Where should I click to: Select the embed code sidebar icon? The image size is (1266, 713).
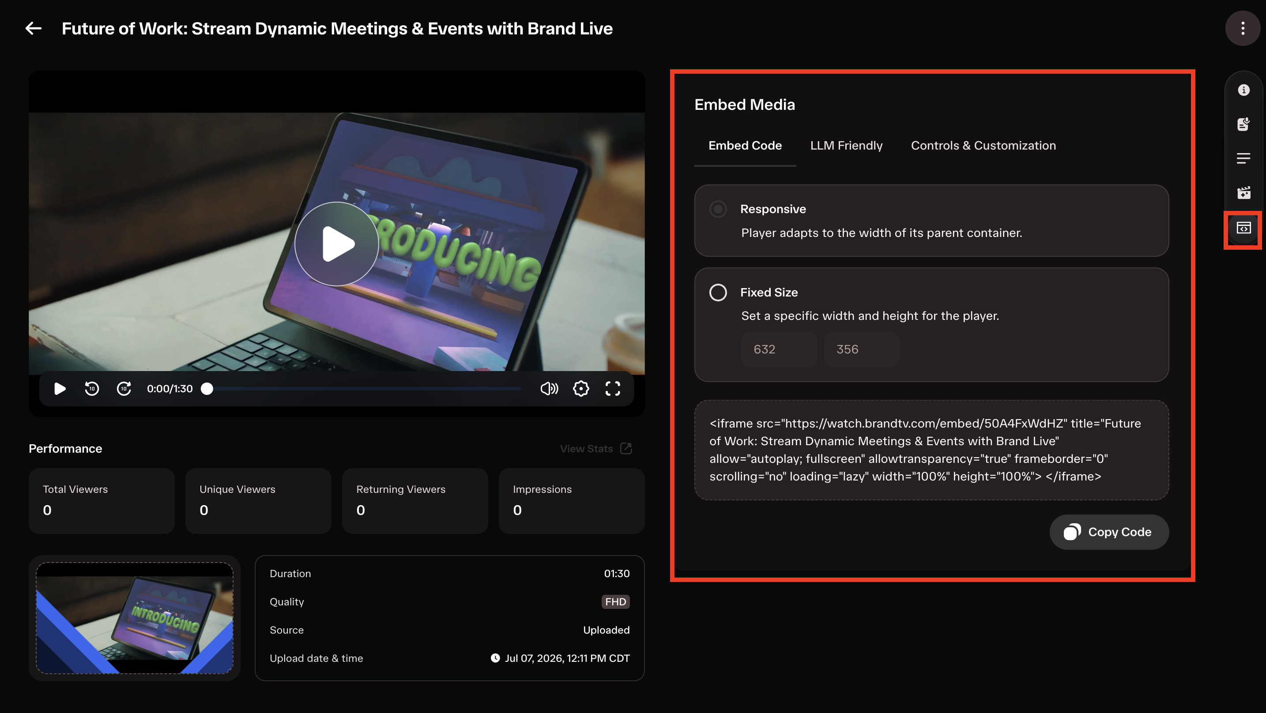pos(1243,228)
